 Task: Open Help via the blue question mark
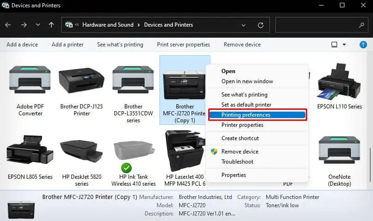point(363,45)
